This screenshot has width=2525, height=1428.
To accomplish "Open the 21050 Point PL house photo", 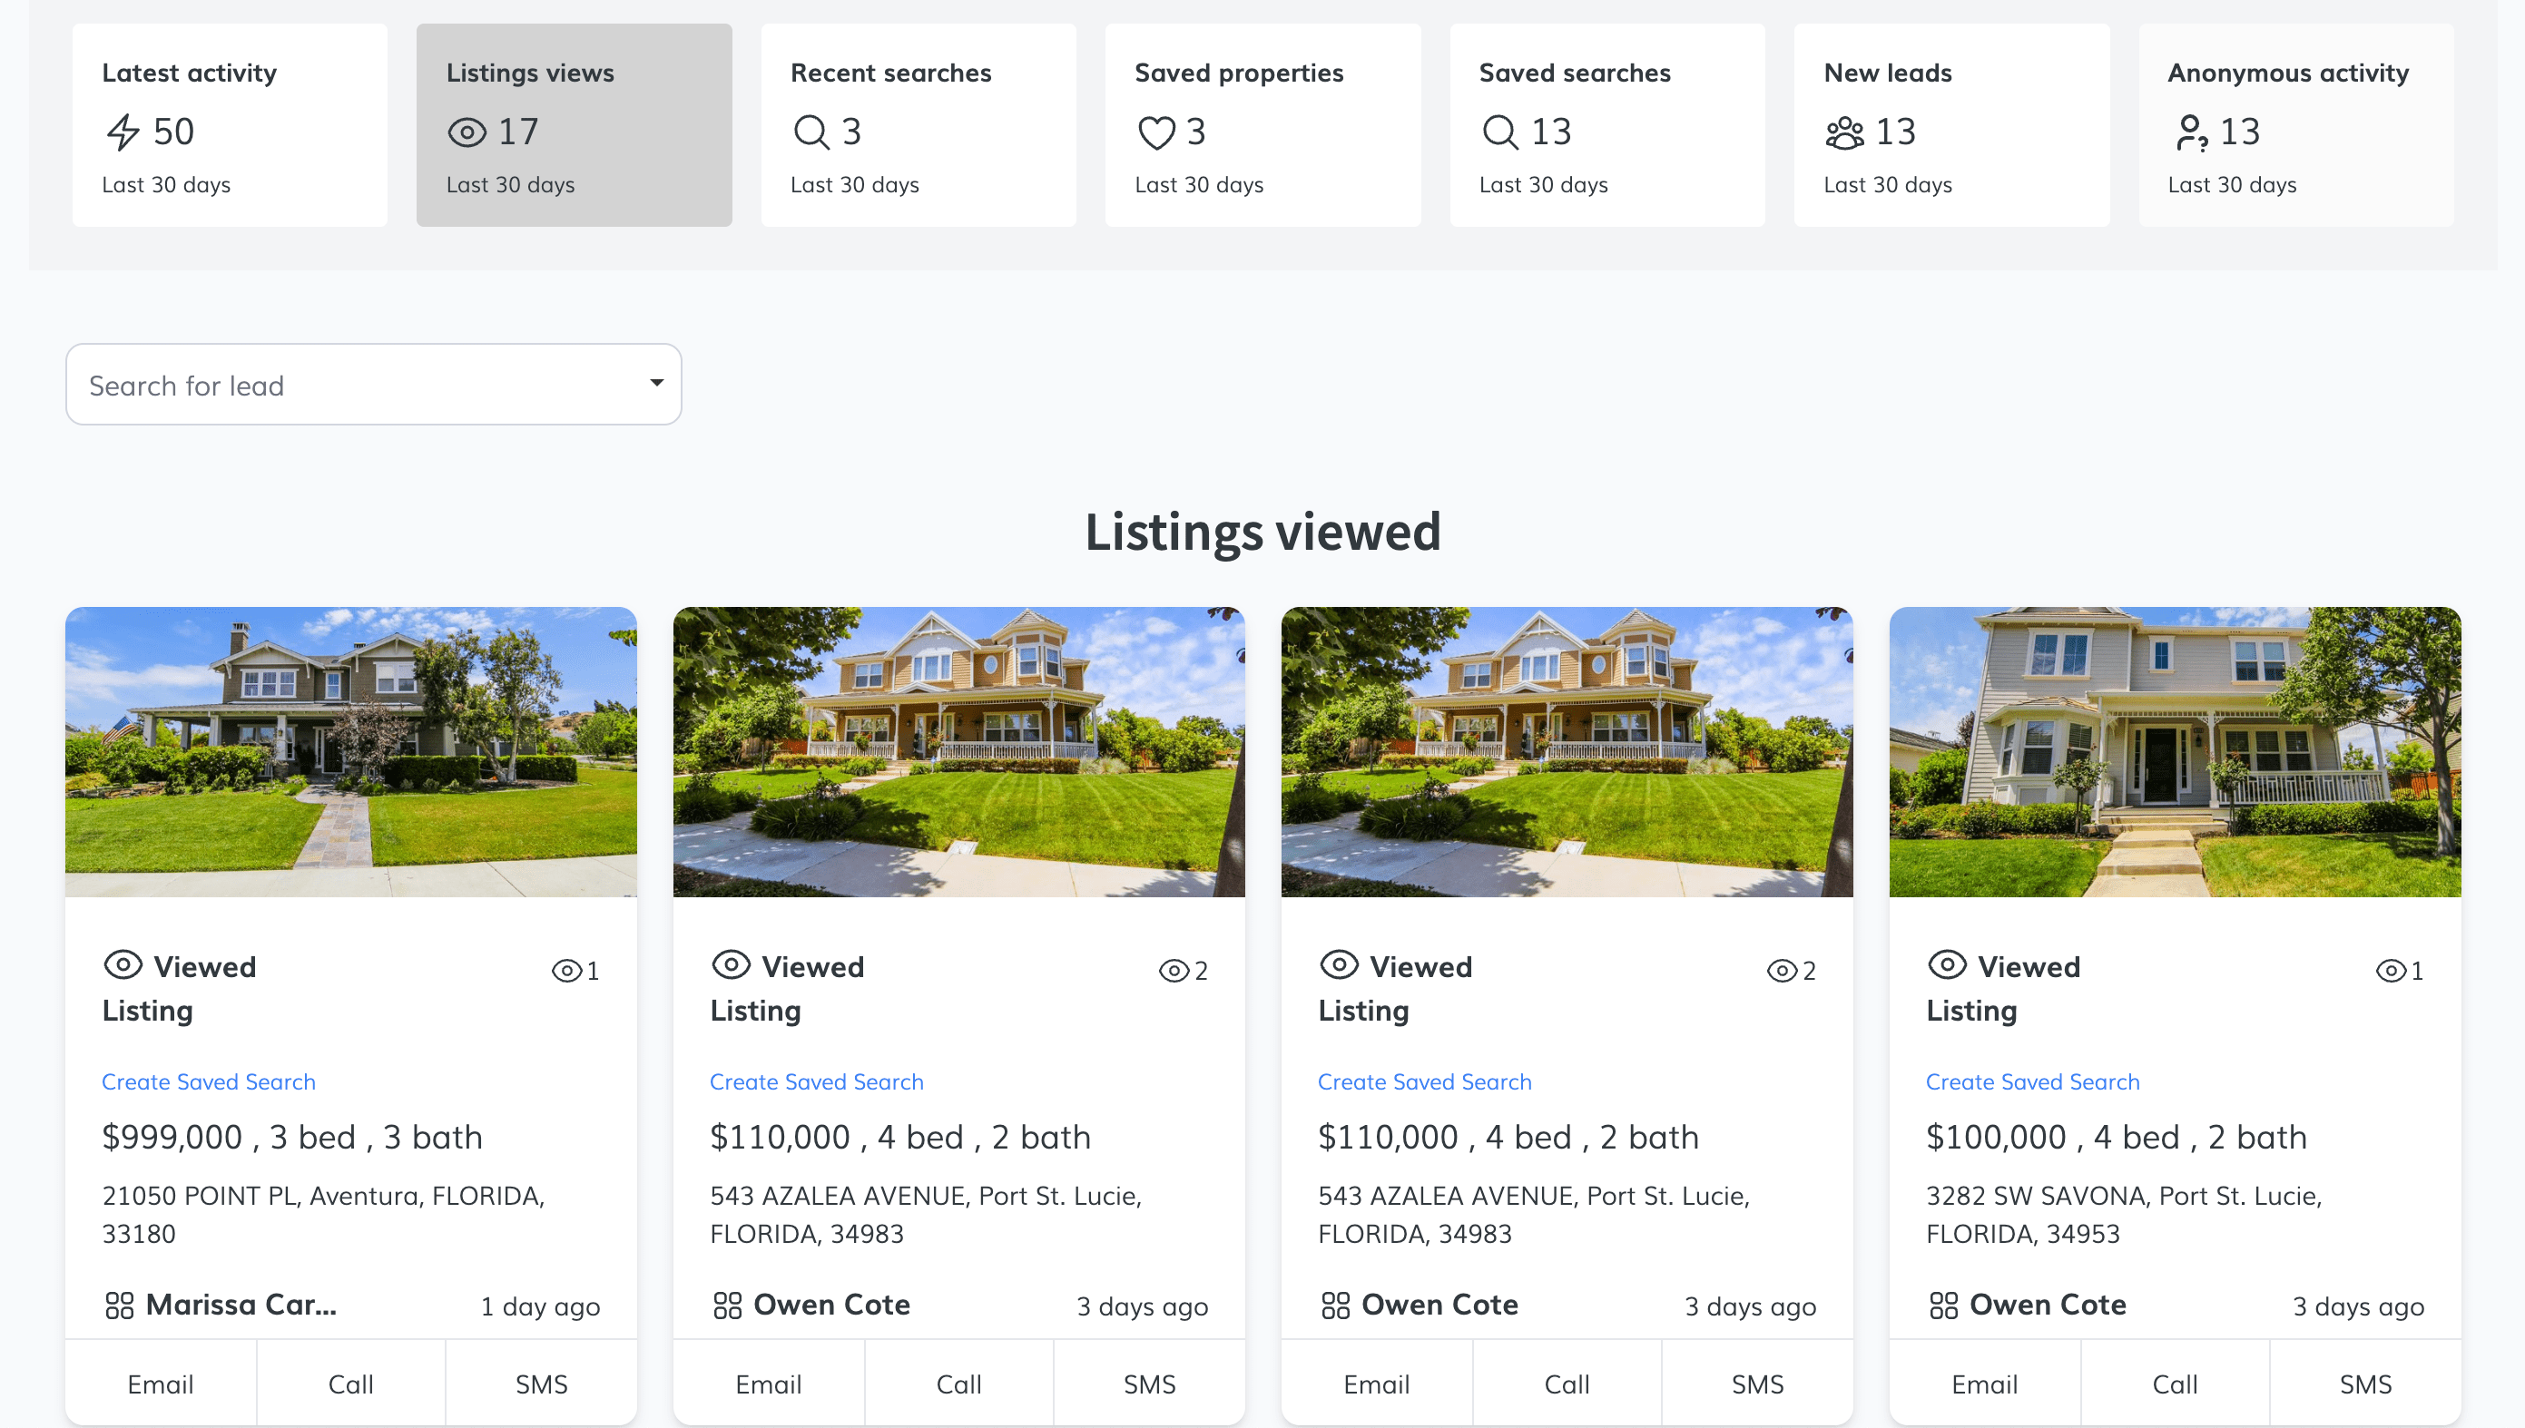I will click(350, 751).
